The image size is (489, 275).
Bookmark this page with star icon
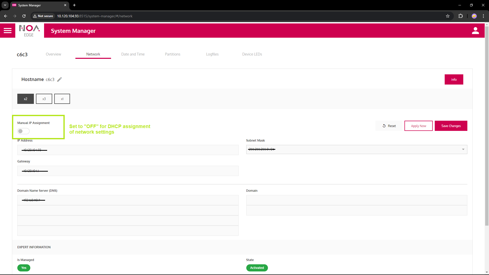[x=448, y=16]
